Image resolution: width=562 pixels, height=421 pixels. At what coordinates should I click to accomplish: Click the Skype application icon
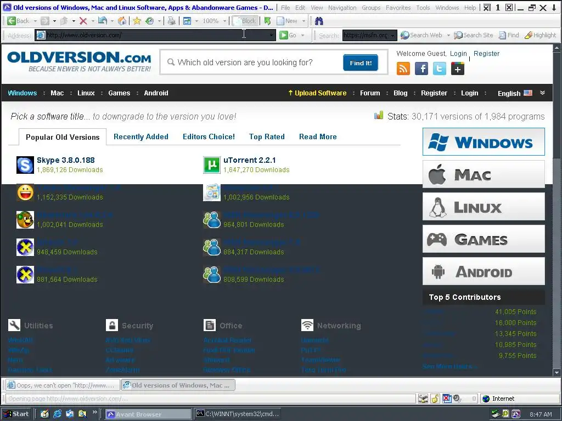tap(25, 165)
